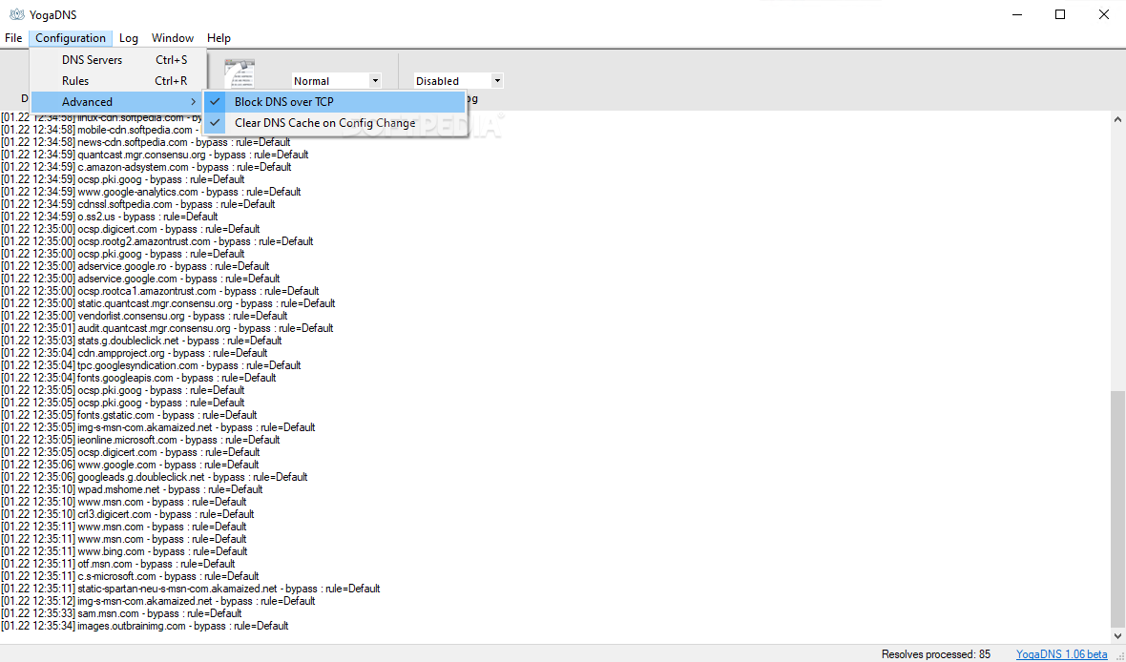1126x662 pixels.
Task: Select the o.ss2.us log entry
Action: tap(109, 217)
